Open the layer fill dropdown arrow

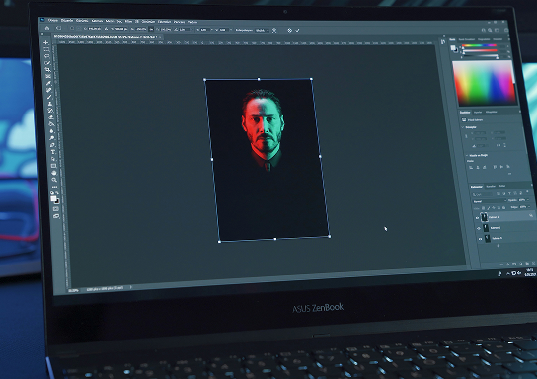pyautogui.click(x=529, y=207)
